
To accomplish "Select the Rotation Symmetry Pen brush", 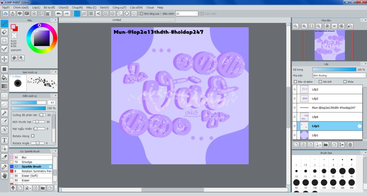I will coord(31,171).
